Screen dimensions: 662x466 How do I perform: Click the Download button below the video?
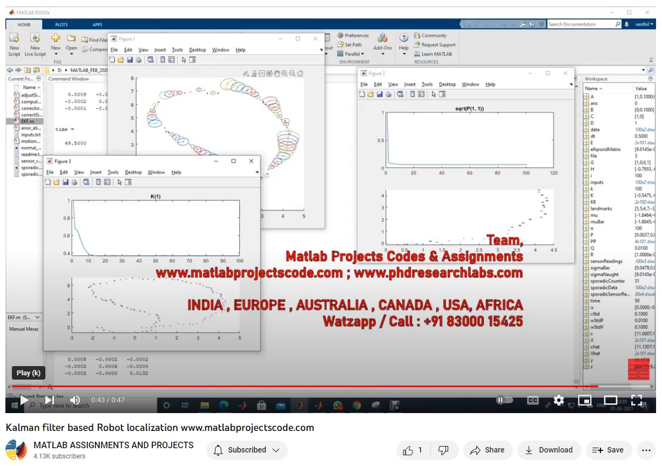tap(549, 450)
